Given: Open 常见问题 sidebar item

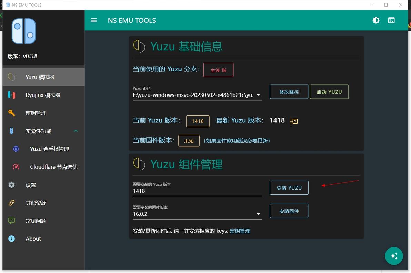Looking at the screenshot, I should coord(43,221).
